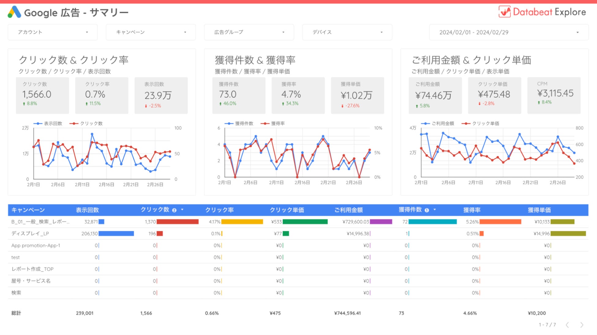Click the red click-count bar for B_01 campaign
This screenshot has height=335, width=597.
pyautogui.click(x=177, y=221)
